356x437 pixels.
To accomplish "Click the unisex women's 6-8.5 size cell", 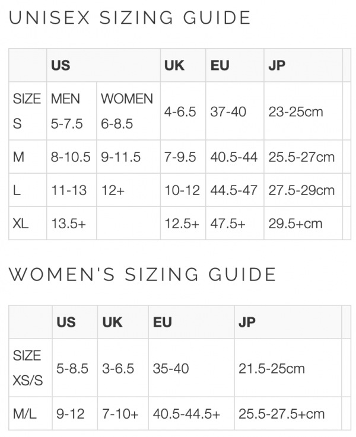I will click(x=117, y=125).
